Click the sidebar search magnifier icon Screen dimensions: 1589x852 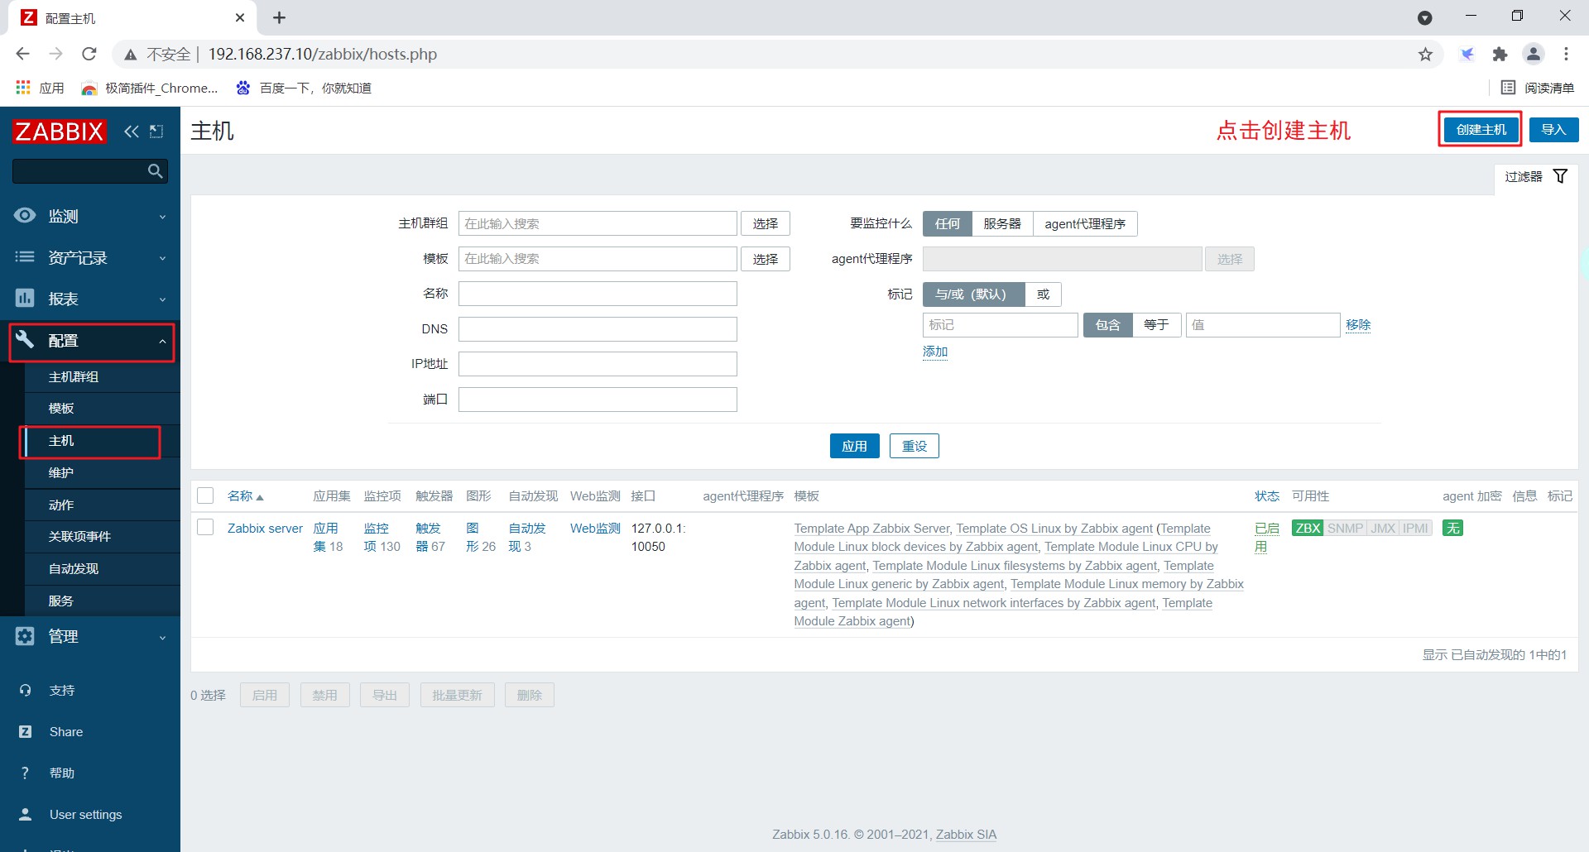point(155,171)
